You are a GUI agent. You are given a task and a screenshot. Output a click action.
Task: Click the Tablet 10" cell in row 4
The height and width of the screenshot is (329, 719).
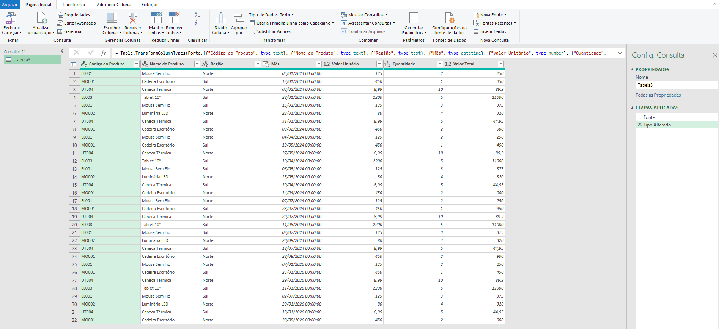pos(171,97)
